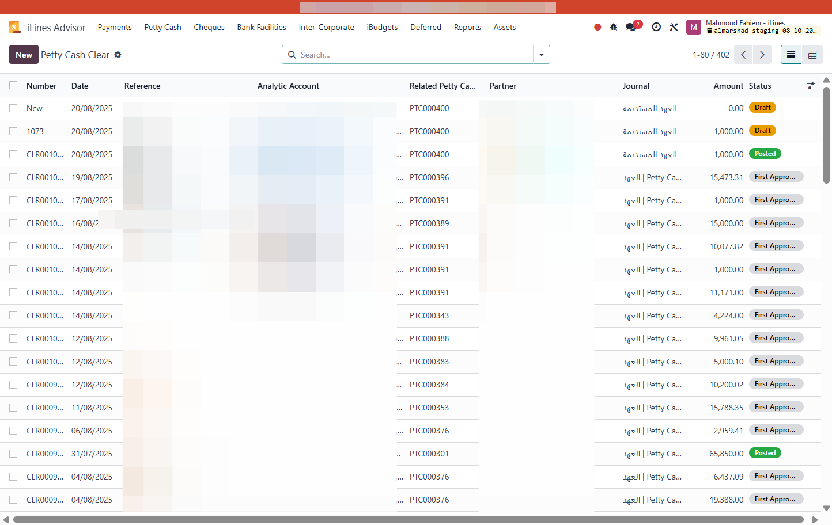Click the iLines Advisor app logo icon
The image size is (832, 525).
click(x=15, y=27)
